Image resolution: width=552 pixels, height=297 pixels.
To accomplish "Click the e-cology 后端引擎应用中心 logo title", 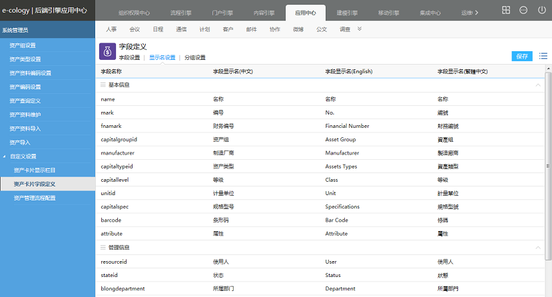I will 45,10.
